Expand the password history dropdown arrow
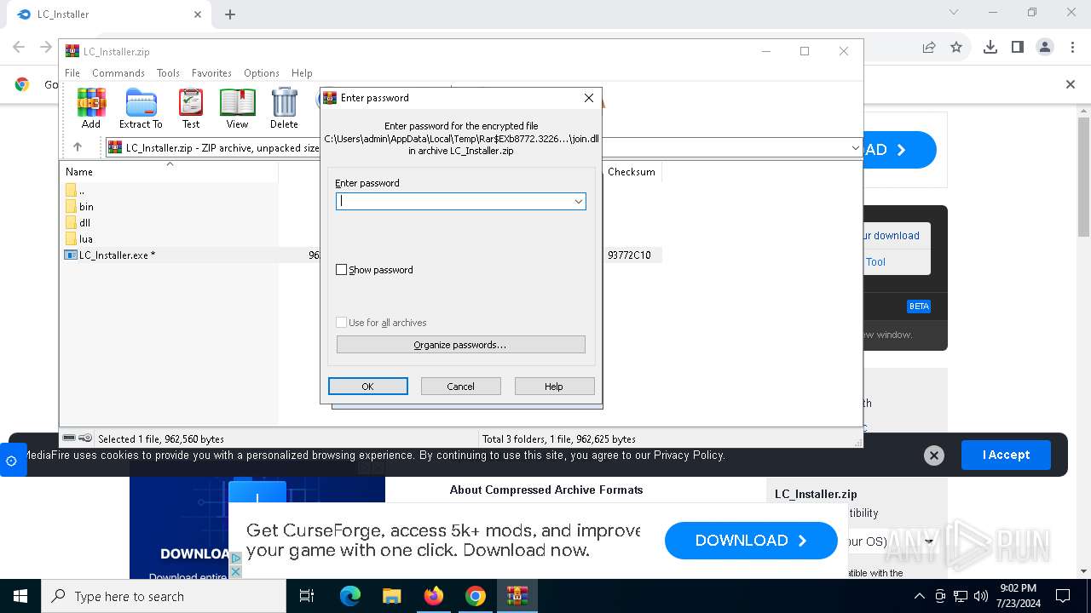Screen dimensions: 1091x613 click(x=579, y=202)
